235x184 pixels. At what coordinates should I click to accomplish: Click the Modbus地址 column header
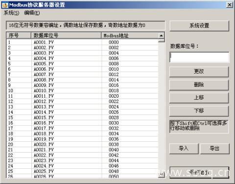(130, 35)
